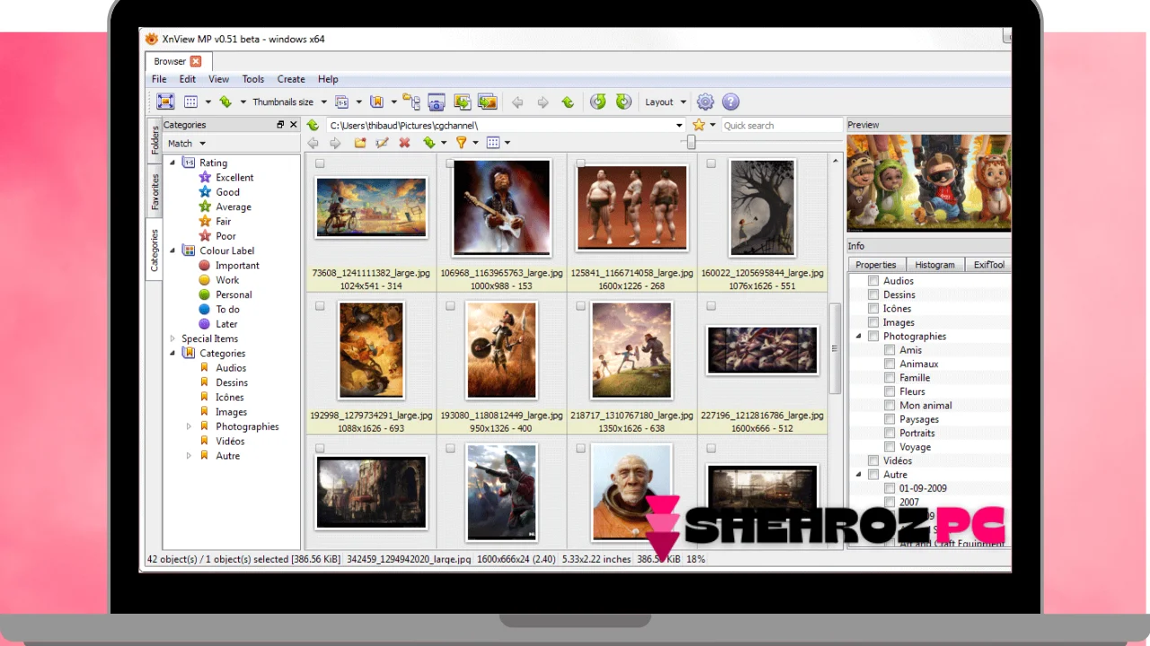Screen dimensions: 1150x646
Task: Check the Photographies category in Info panel
Action: click(872, 336)
